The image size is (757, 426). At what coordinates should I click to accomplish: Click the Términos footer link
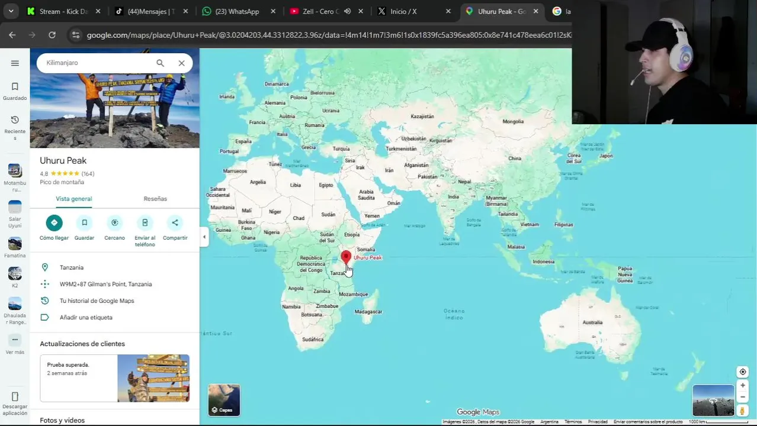pos(573,422)
